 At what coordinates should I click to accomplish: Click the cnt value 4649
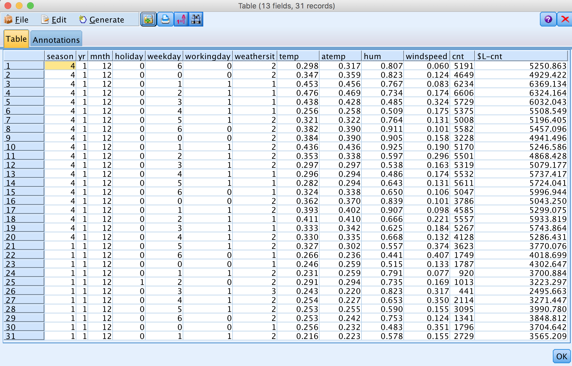click(x=464, y=75)
